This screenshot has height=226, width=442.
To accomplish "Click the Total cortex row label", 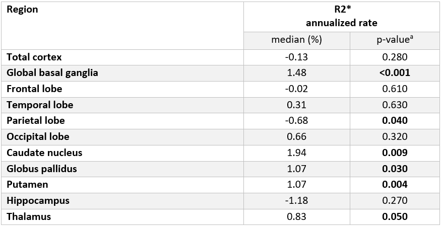I will point(34,57).
